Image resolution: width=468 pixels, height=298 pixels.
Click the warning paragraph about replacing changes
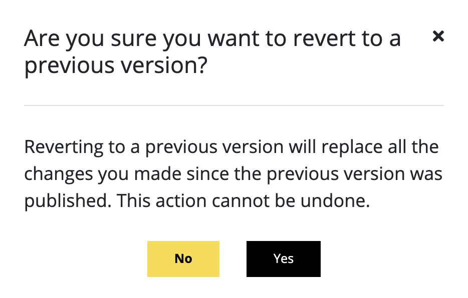coord(233,174)
